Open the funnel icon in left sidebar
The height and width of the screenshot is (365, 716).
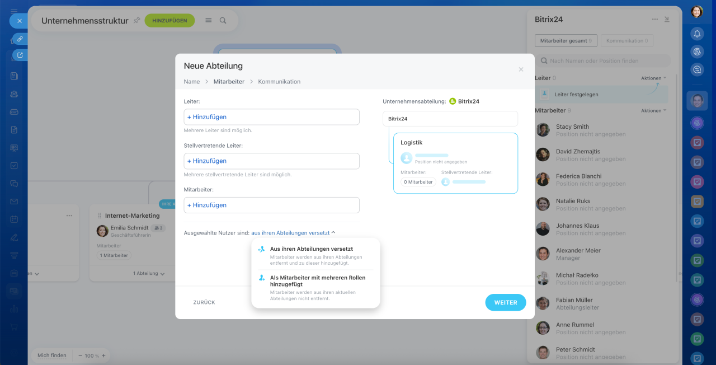15,255
